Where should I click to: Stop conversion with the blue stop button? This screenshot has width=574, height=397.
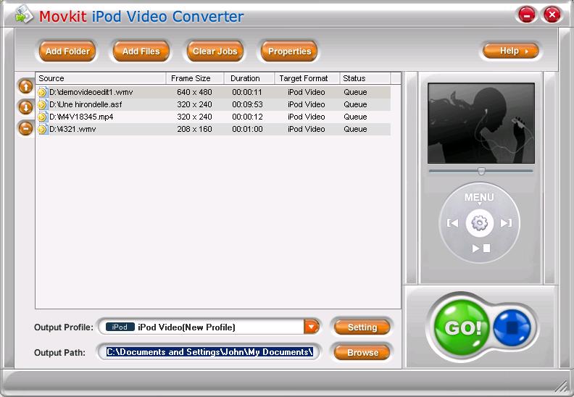click(x=512, y=327)
